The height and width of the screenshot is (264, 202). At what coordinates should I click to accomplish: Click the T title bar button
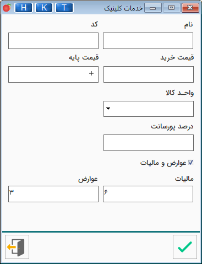[x=64, y=8]
